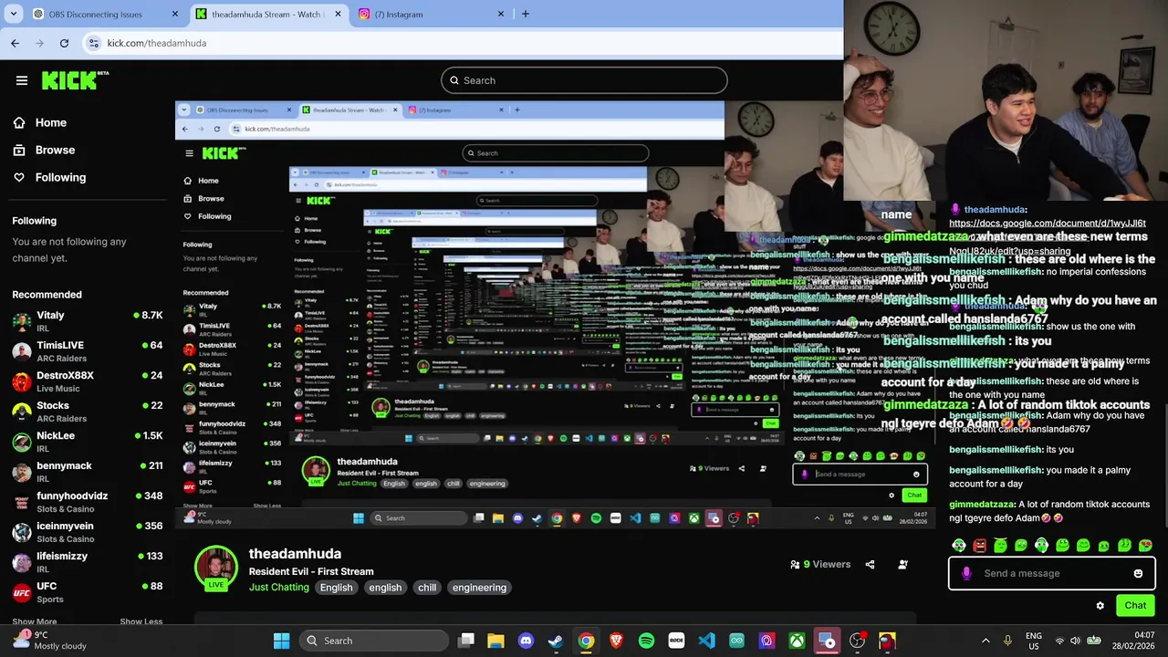The height and width of the screenshot is (657, 1168).
Task: Open Stocks recommended channel
Action: click(88, 412)
